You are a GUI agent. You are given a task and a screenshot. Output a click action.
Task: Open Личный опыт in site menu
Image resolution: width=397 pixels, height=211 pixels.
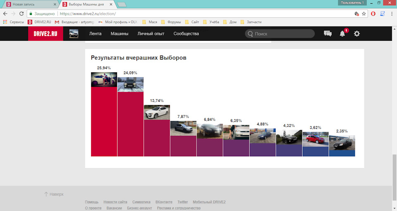[x=151, y=33]
